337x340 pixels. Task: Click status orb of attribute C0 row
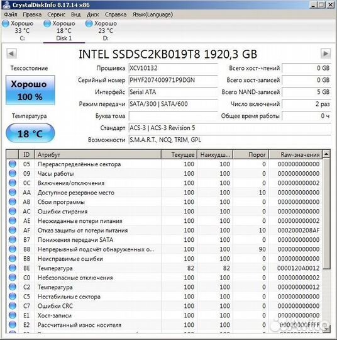click(13, 278)
